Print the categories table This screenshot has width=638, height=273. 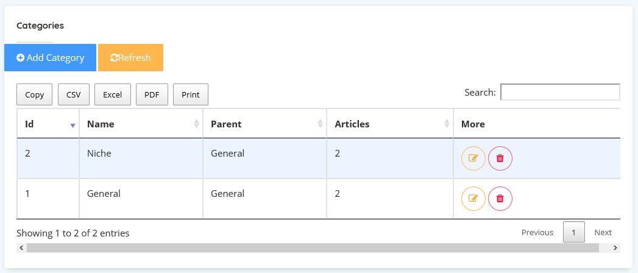tap(191, 94)
